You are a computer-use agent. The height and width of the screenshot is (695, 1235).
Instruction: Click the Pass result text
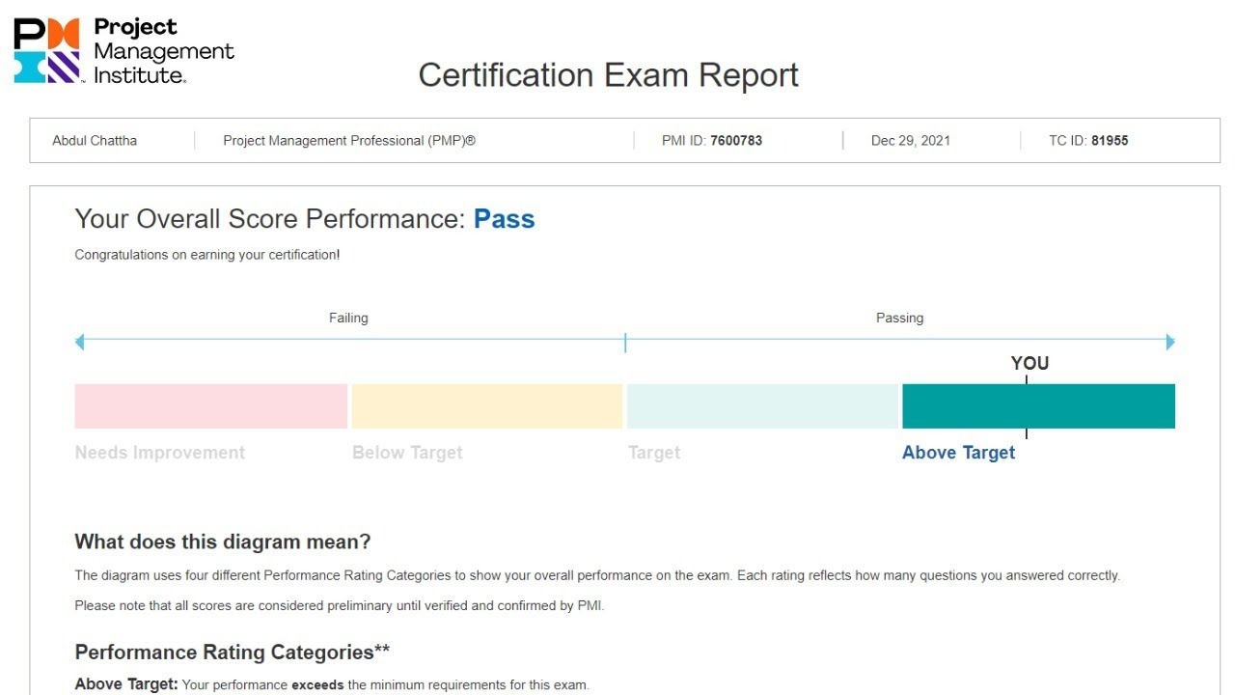pos(504,219)
